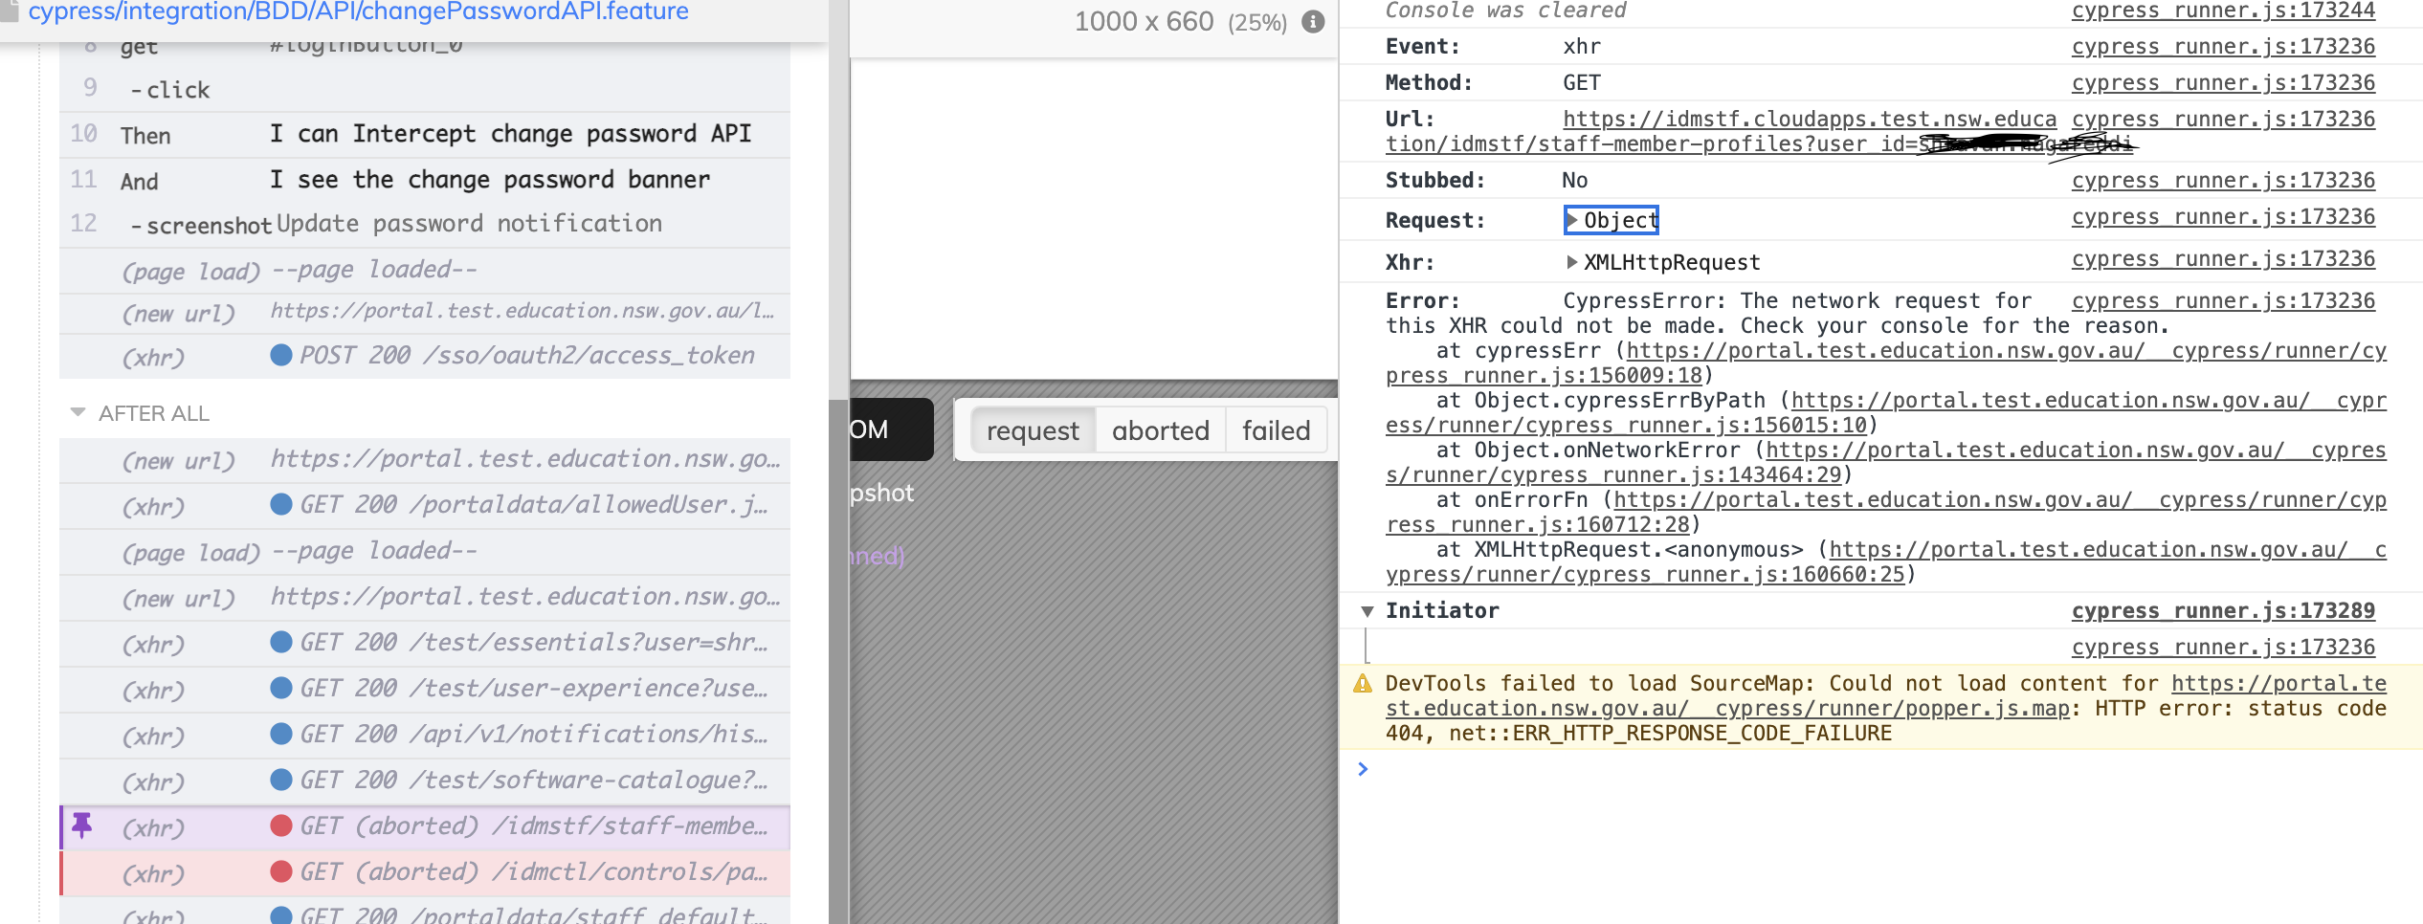
Task: Open the popper.js.map link in warning
Action: pyautogui.click(x=1886, y=696)
